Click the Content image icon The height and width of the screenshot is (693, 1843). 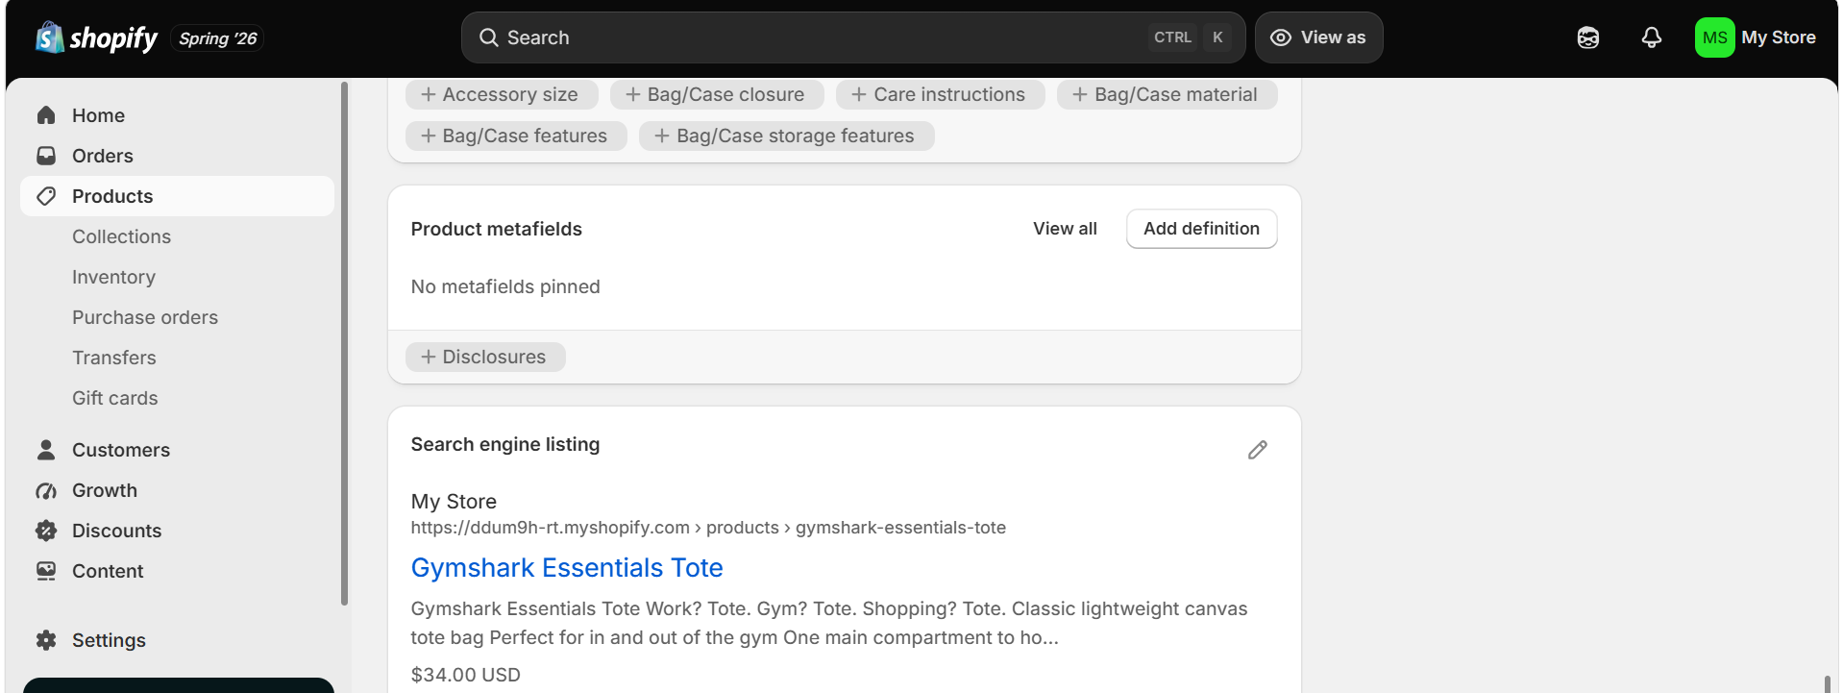[x=46, y=571]
